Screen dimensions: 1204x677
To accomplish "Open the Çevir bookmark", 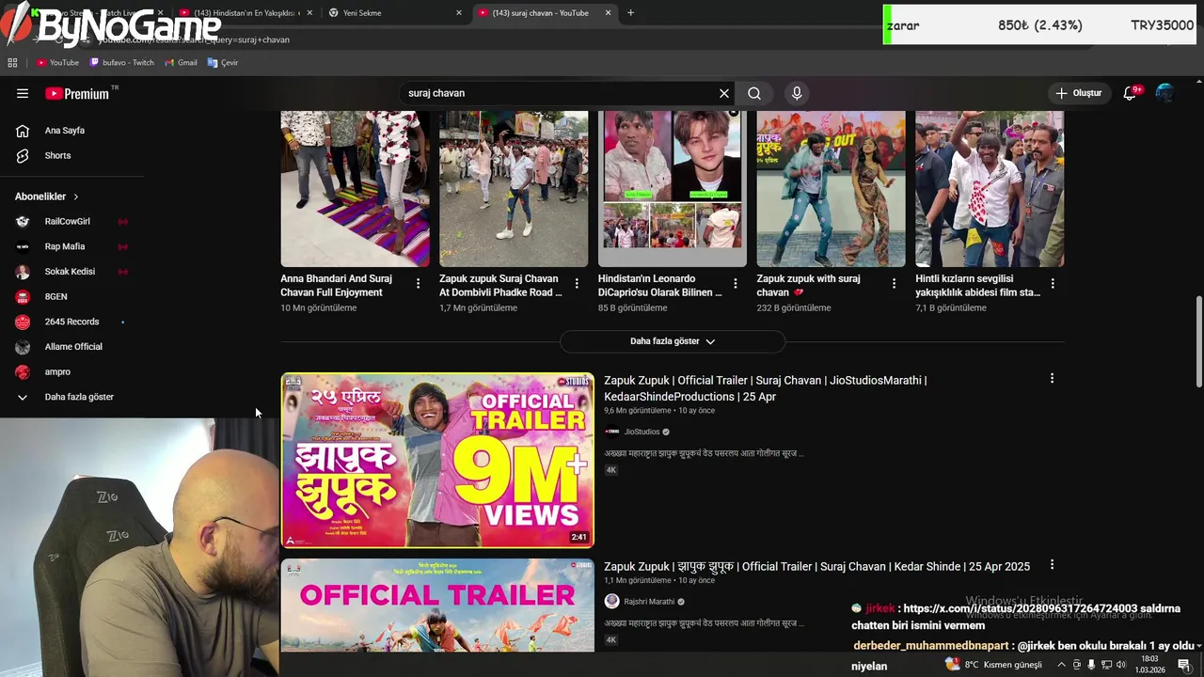I will 223,63.
